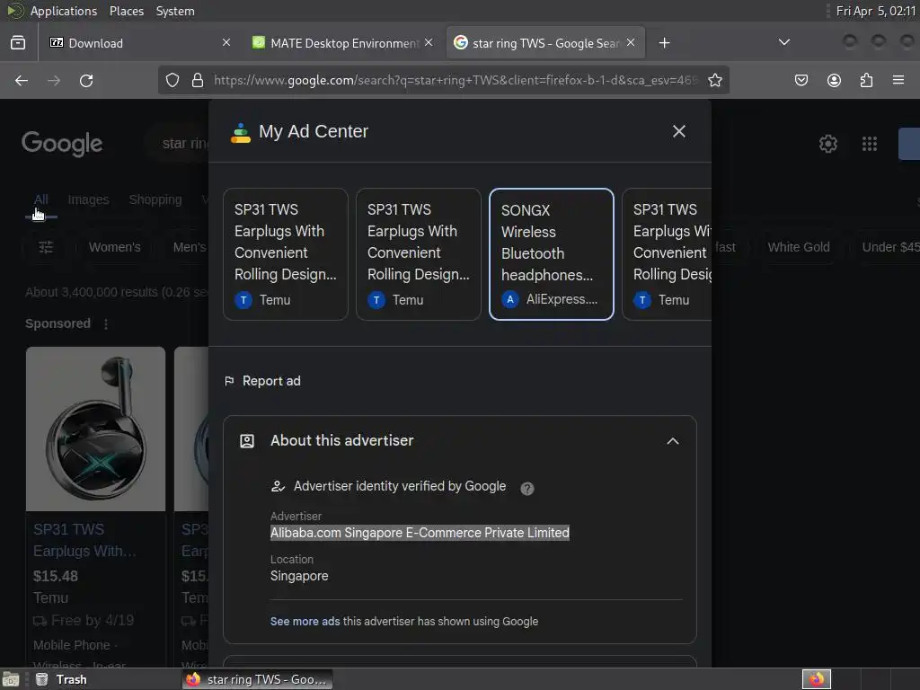Image resolution: width=920 pixels, height=690 pixels.
Task: Open the Places menu
Action: click(x=126, y=11)
